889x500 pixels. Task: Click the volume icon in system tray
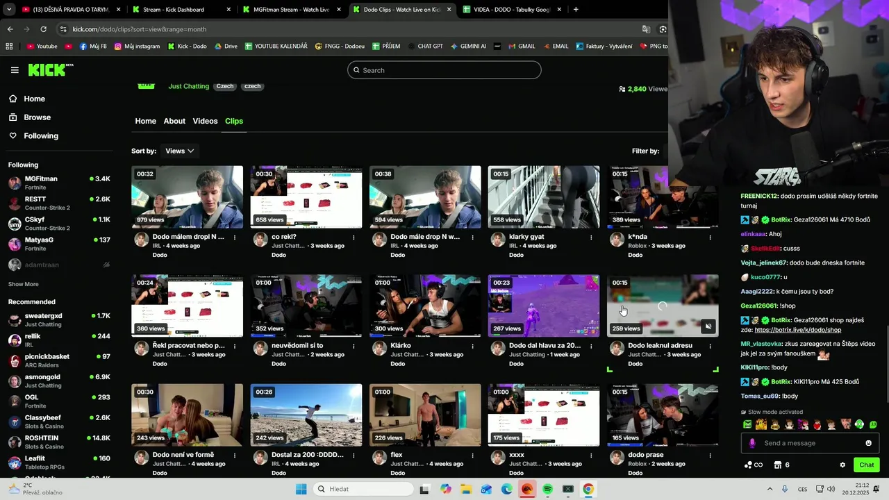tap(831, 489)
